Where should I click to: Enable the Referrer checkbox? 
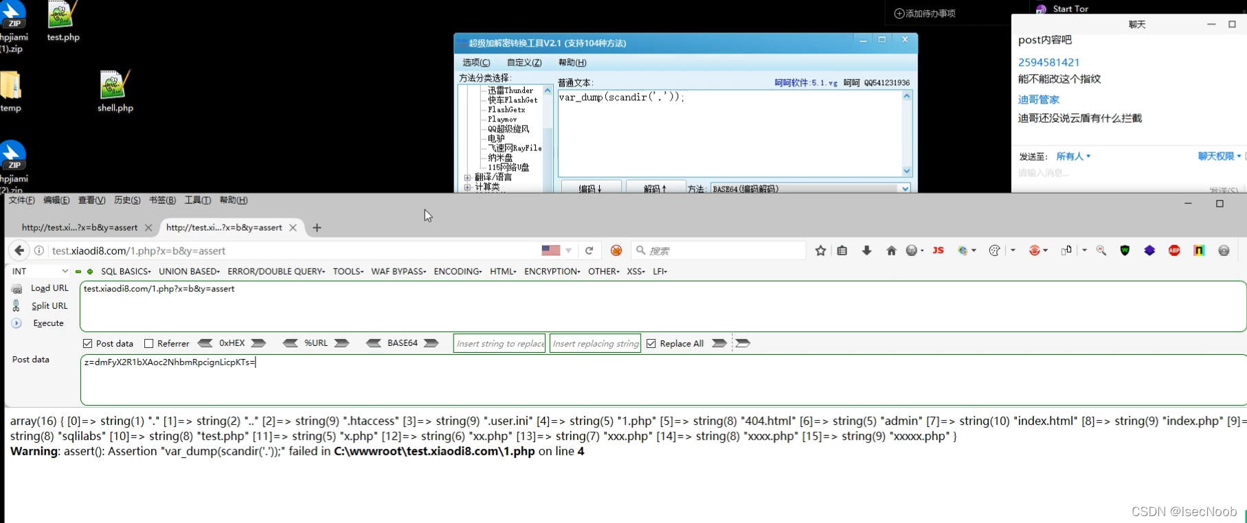coord(148,343)
